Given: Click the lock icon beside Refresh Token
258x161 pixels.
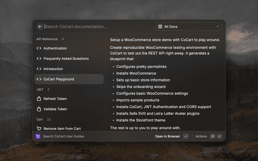Looking at the screenshot, I should pos(39,99).
